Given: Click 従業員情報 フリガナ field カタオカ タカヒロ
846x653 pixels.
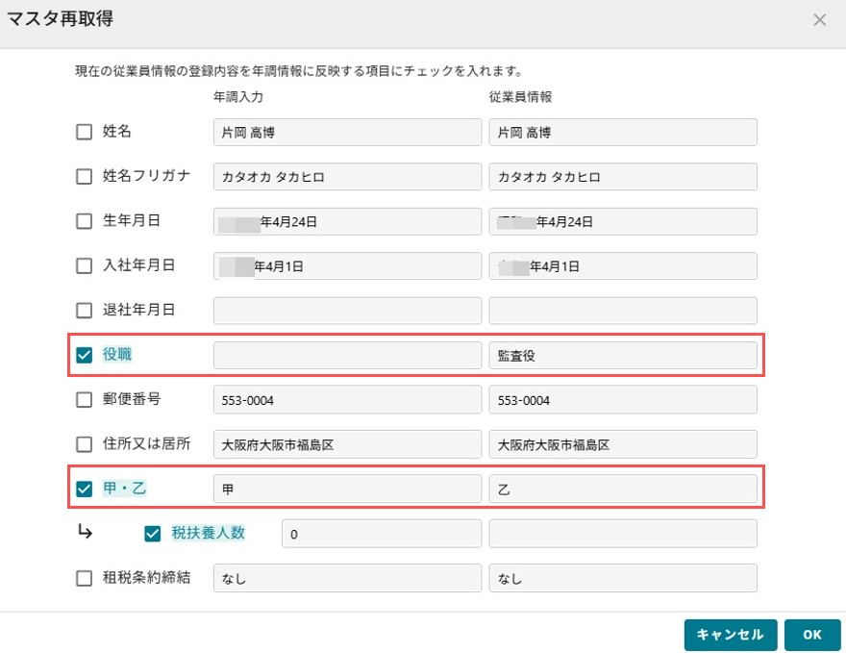Looking at the screenshot, I should 623,177.
